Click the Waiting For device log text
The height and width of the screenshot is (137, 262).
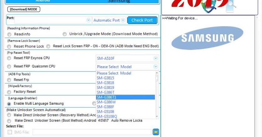[180, 18]
